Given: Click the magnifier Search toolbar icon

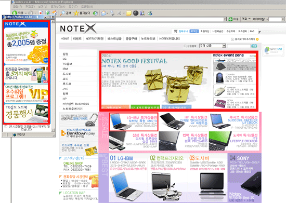Looking at the screenshot, I should [62, 13].
